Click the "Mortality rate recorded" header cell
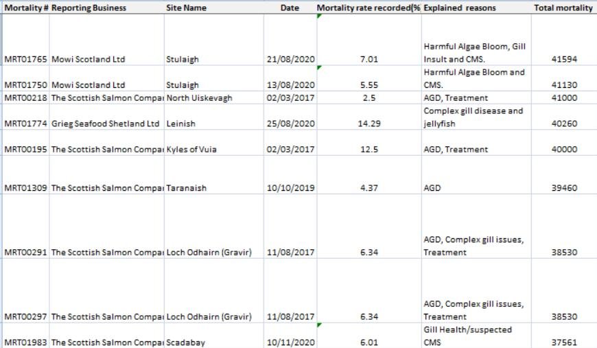Screen dimensions: 597x348 click(368, 8)
